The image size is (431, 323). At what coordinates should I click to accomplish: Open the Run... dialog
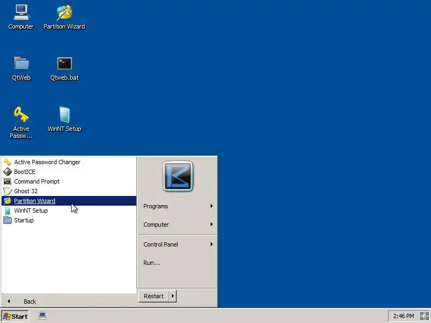click(178, 263)
